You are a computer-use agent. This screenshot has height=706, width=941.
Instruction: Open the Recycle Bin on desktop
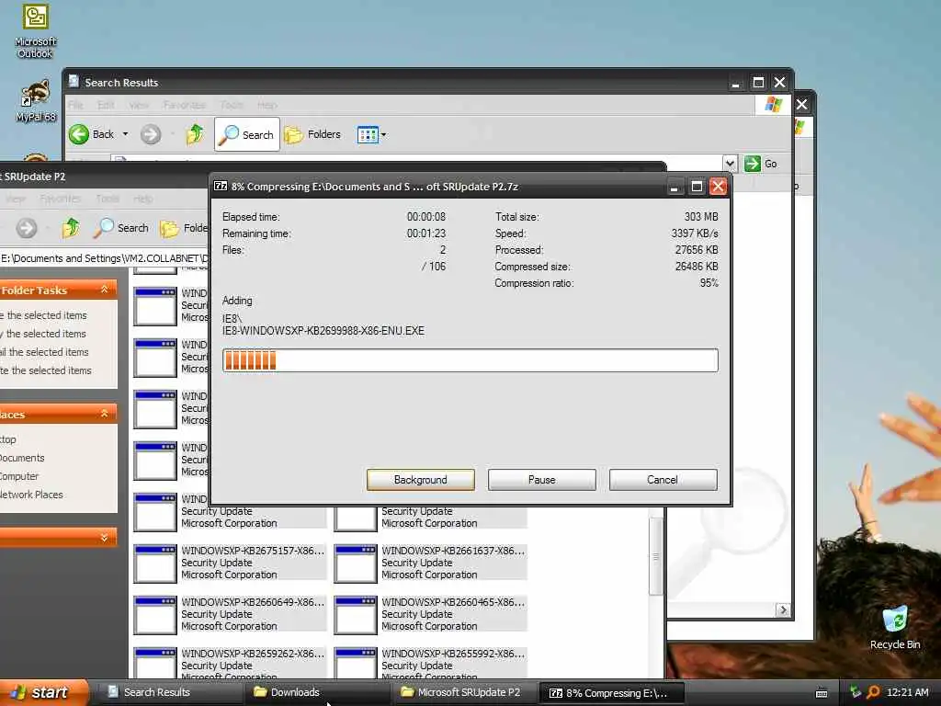pyautogui.click(x=894, y=627)
